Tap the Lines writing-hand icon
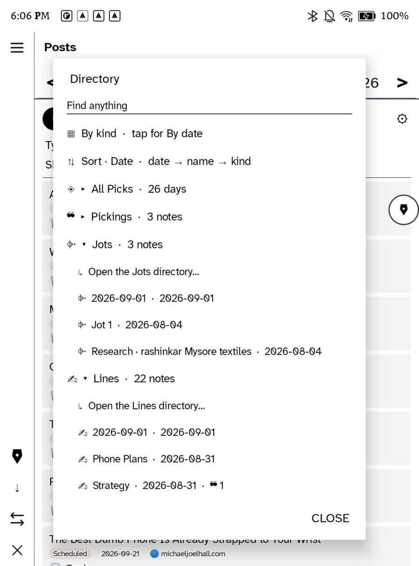Image resolution: width=419 pixels, height=566 pixels. click(x=72, y=379)
